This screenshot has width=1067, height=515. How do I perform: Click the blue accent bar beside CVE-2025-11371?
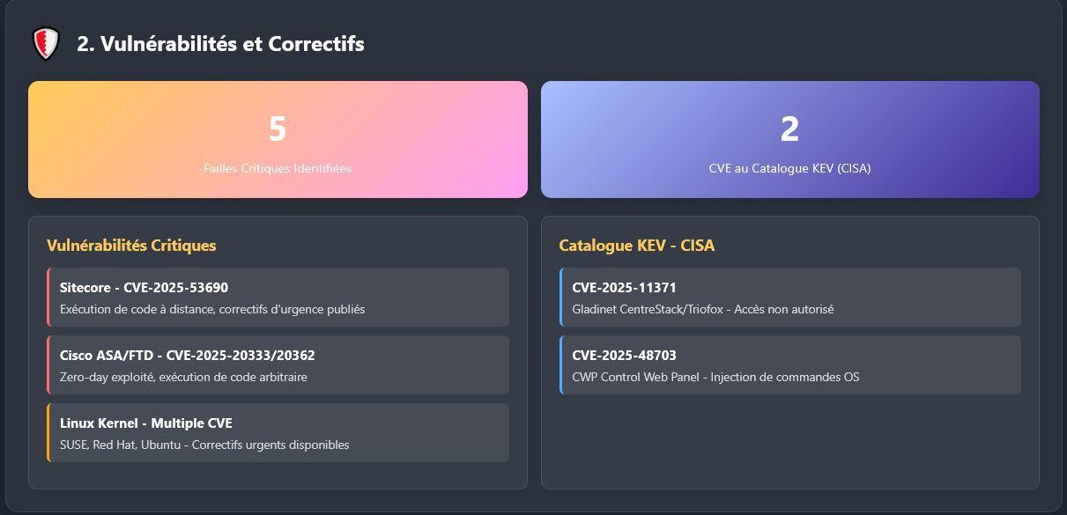[x=561, y=297]
